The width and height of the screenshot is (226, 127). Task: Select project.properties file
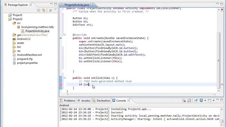[x=28, y=63]
